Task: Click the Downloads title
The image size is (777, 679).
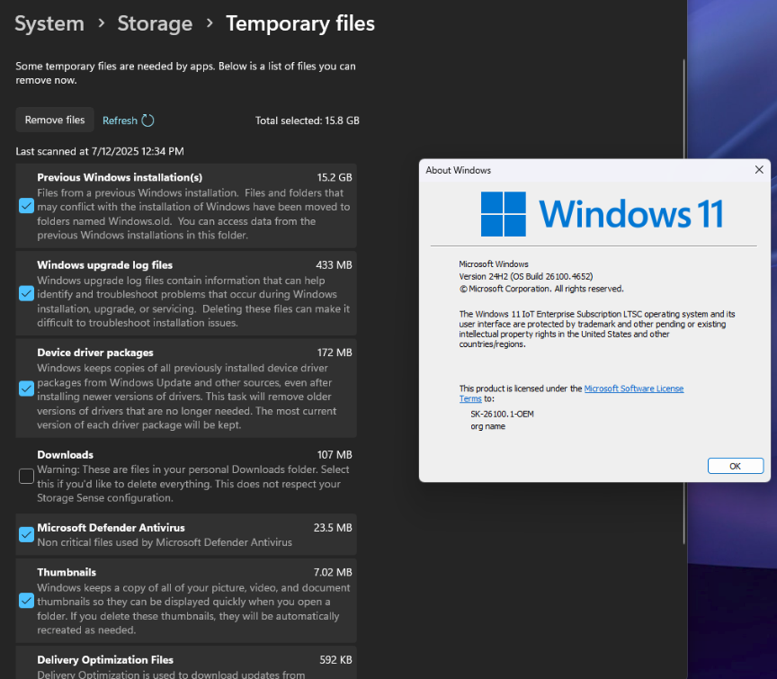Action: 66,455
